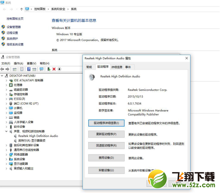Select the 系统设备 tree item
This screenshot has width=220, height=193.
click(19, 159)
